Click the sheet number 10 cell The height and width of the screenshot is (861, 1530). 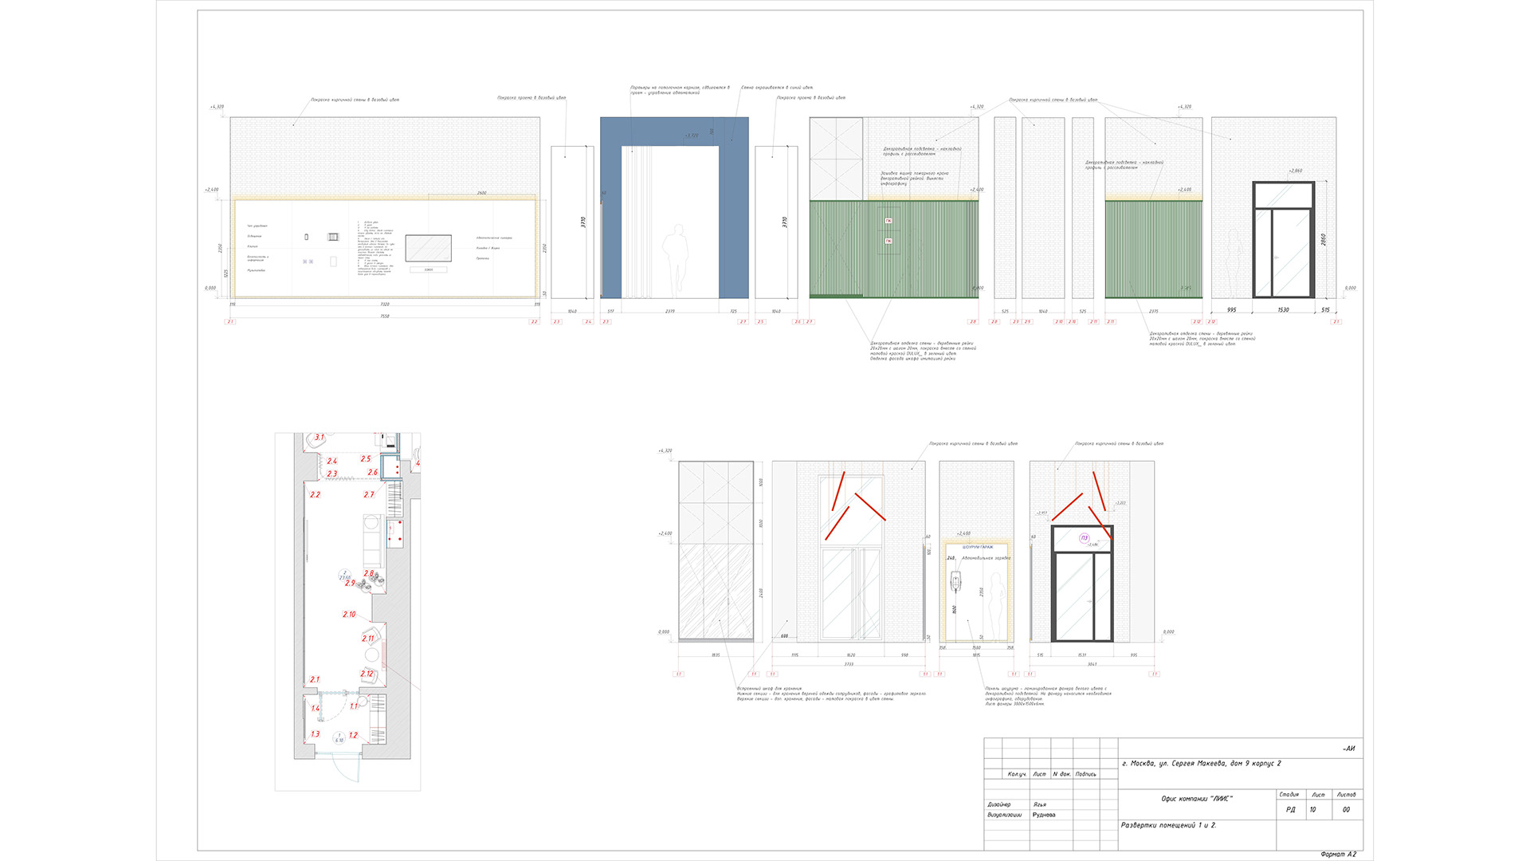click(1312, 810)
